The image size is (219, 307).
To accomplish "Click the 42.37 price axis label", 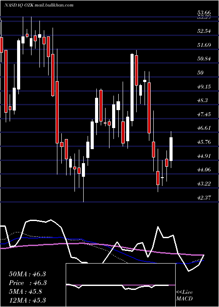I will tap(204, 197).
